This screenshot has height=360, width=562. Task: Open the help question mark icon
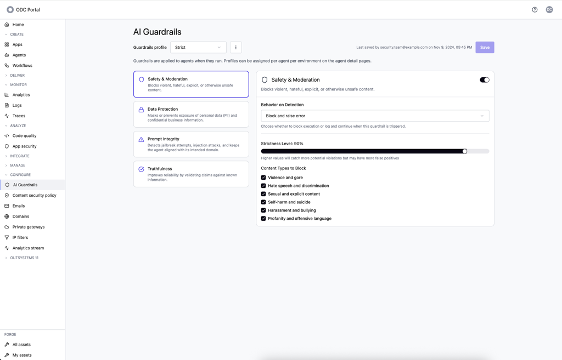click(x=535, y=10)
